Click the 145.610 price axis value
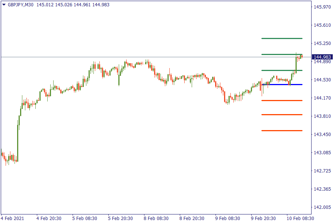 point(322,25)
